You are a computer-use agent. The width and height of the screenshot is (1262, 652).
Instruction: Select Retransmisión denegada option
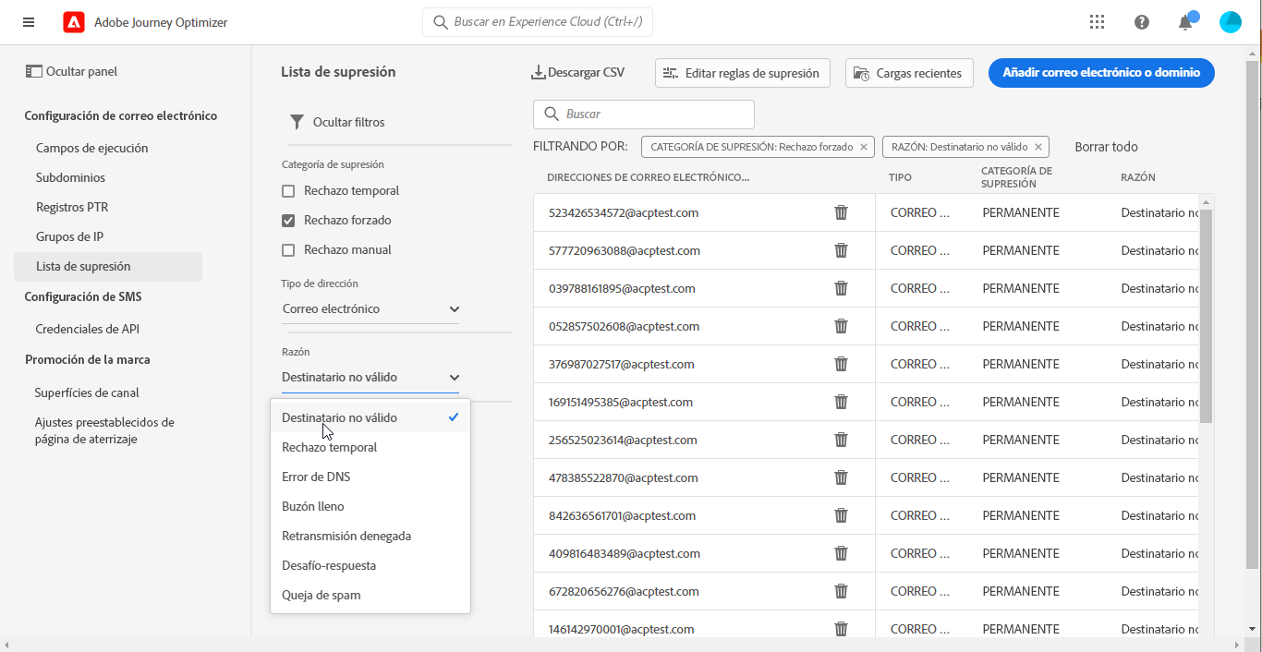tap(370, 536)
